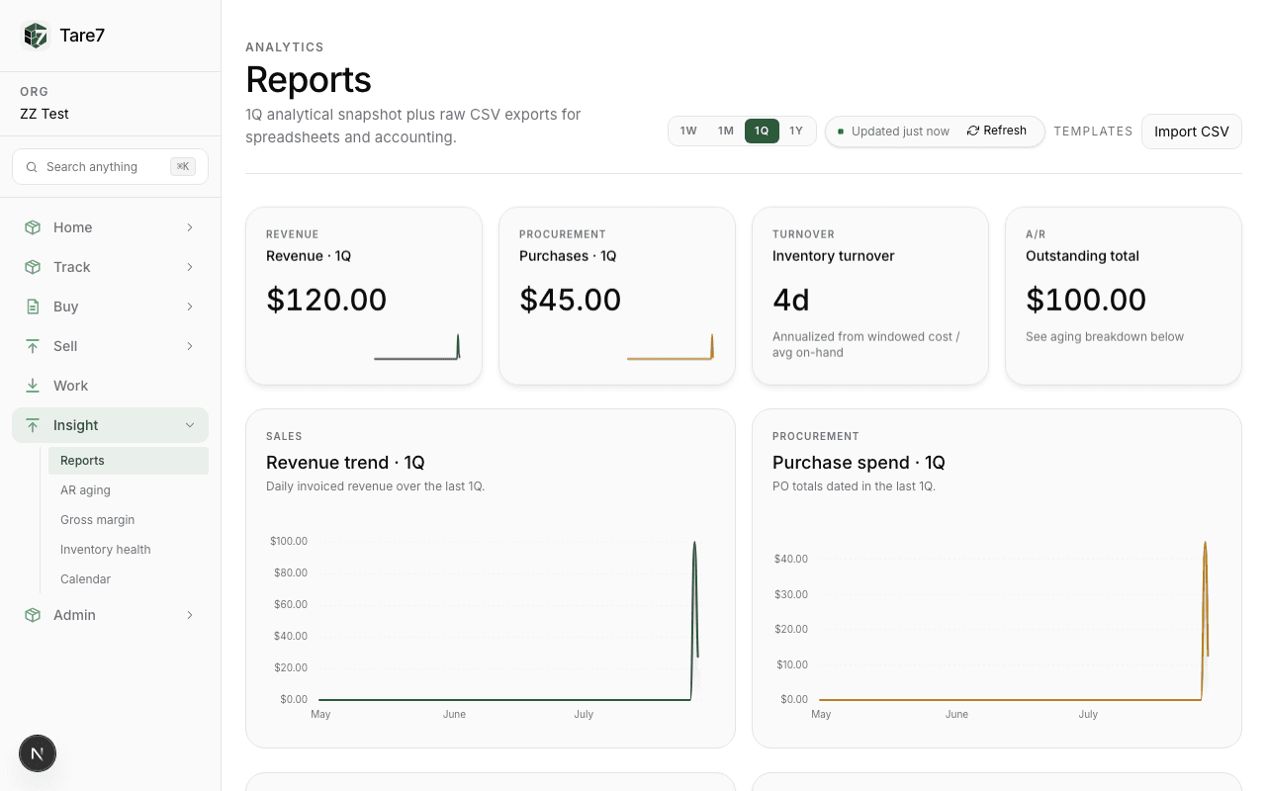
Task: Click 'See aging breakdown below' text
Action: pos(1105,337)
